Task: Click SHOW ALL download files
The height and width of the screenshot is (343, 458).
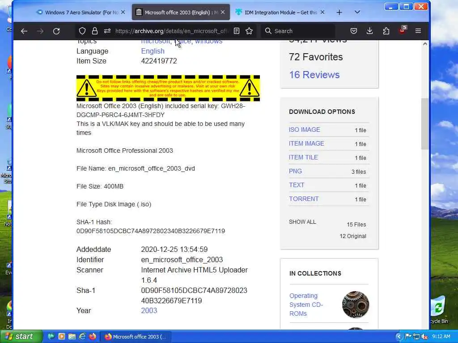Action: [x=302, y=222]
